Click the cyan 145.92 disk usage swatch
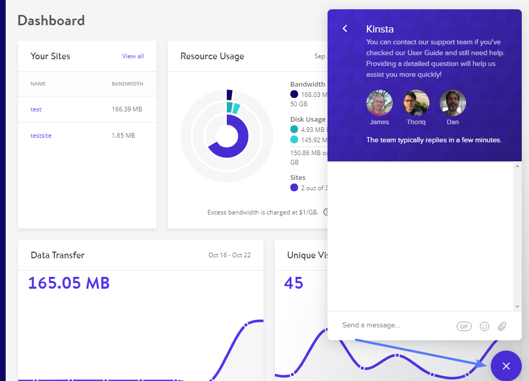529x381 pixels. click(x=294, y=140)
